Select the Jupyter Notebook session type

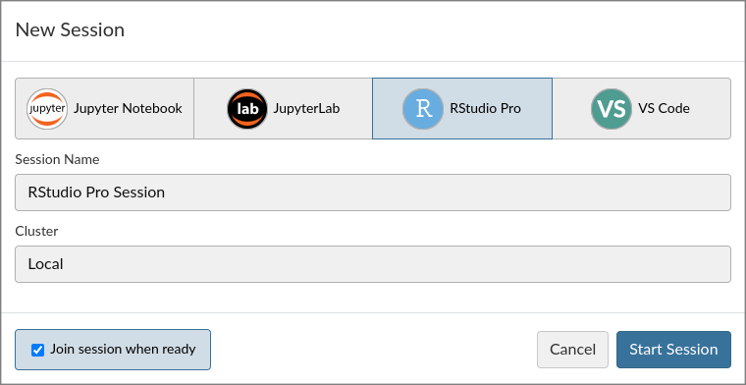(x=105, y=108)
